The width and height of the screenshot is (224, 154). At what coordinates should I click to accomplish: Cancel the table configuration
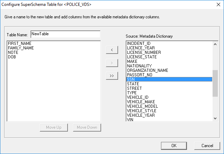click(x=207, y=146)
